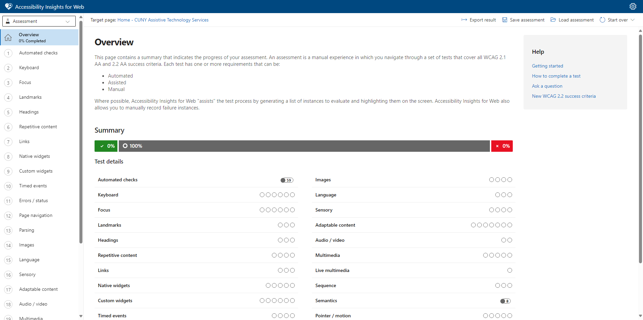Select Automated checks in the sidebar

pos(38,53)
